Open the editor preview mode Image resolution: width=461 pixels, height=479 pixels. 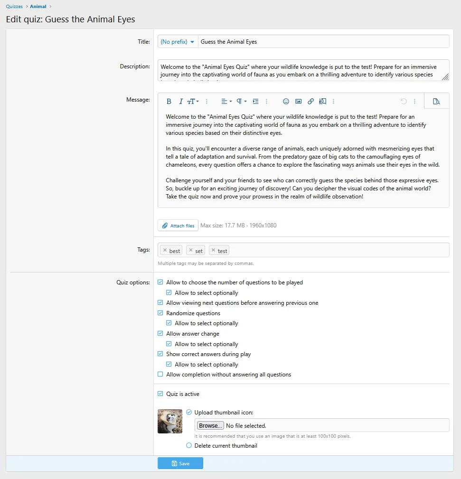[x=436, y=101]
